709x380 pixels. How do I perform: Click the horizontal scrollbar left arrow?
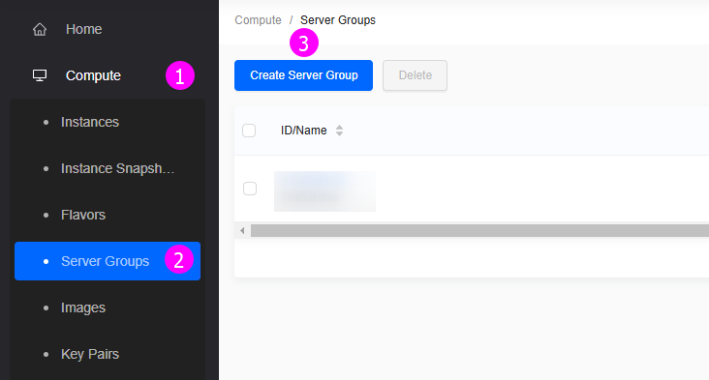point(242,231)
